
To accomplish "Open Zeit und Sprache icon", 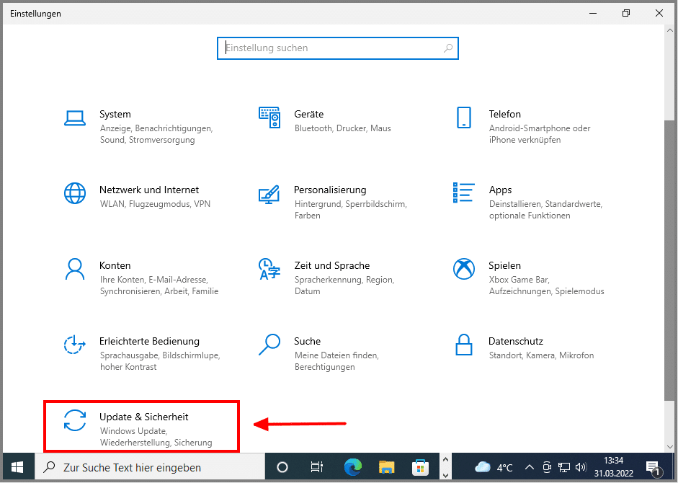I will [x=269, y=269].
